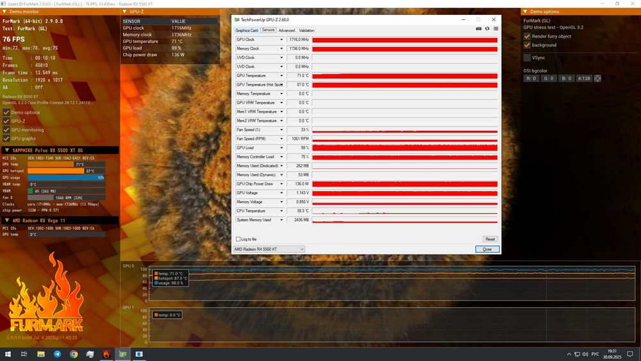Open Task View on the taskbar
This screenshot has width=641, height=361.
(24, 354)
